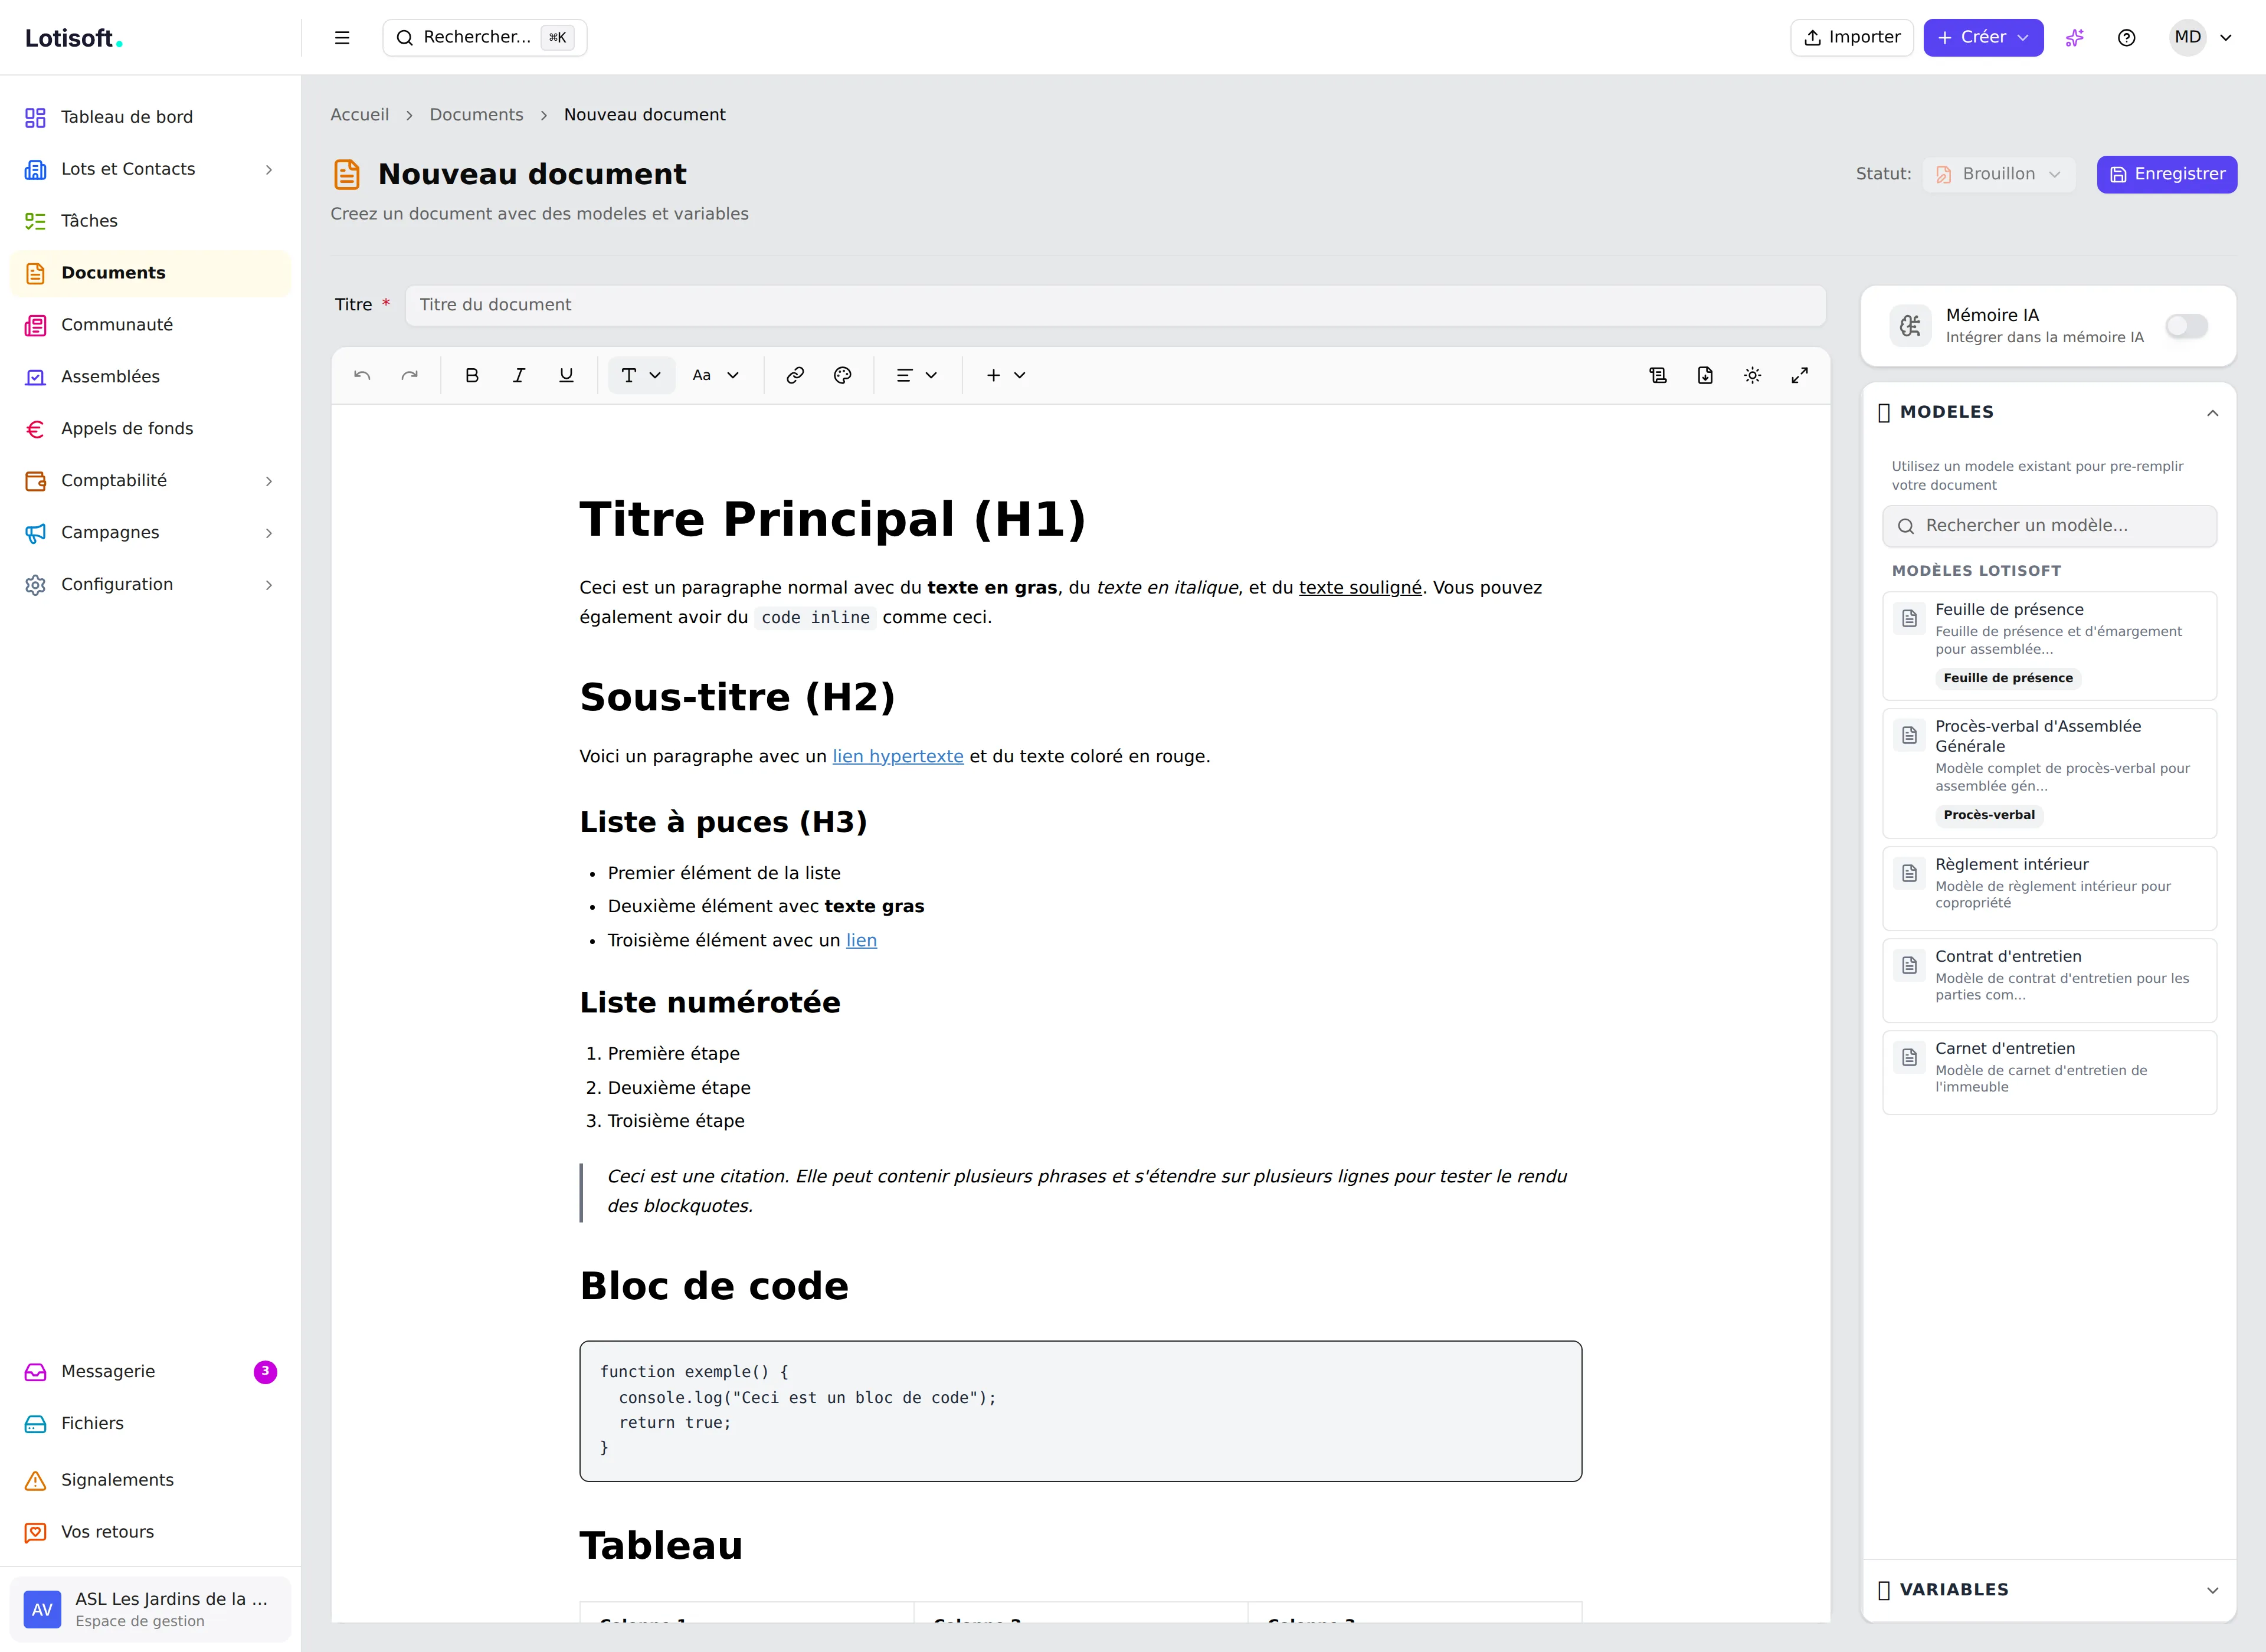
Task: Toggle underline formatting
Action: 566,375
